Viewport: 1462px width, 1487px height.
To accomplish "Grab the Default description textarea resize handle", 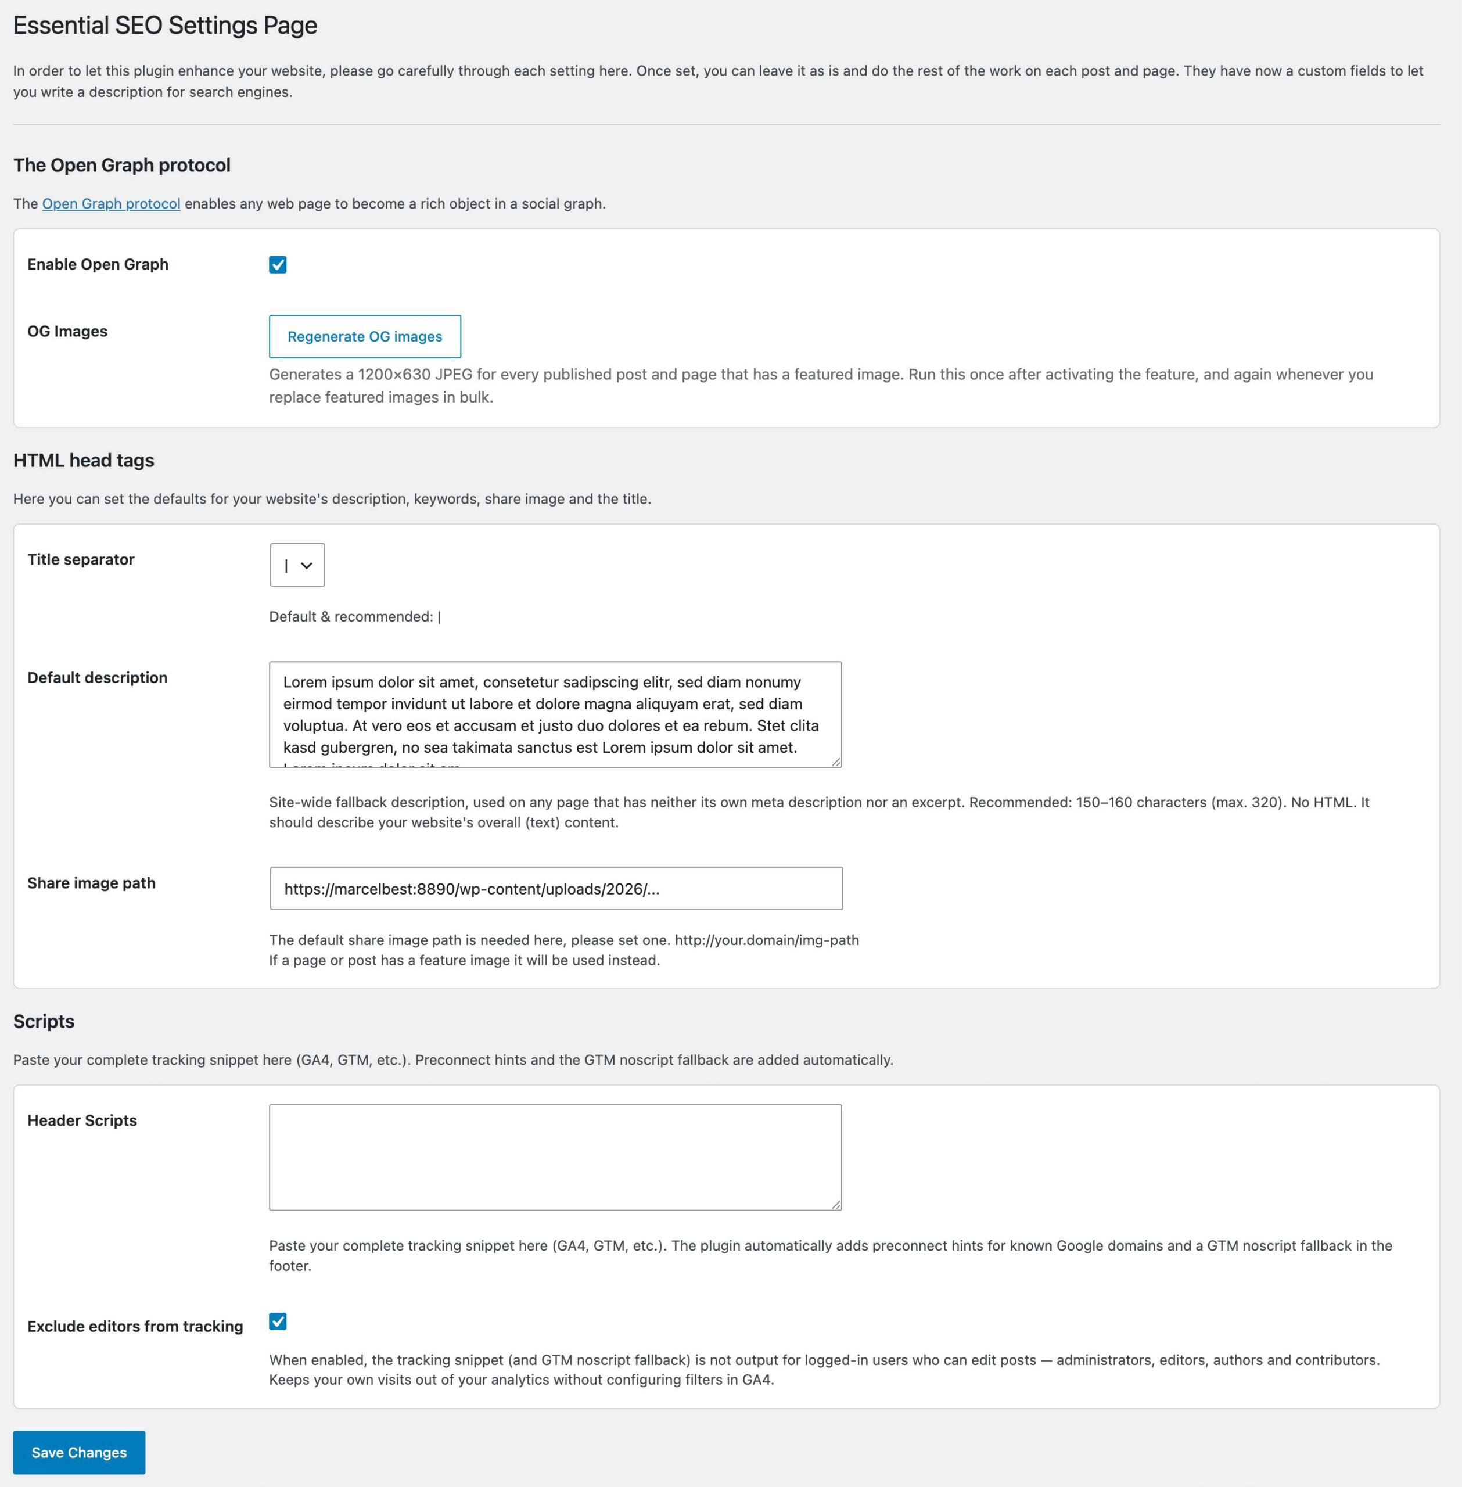I will [835, 761].
